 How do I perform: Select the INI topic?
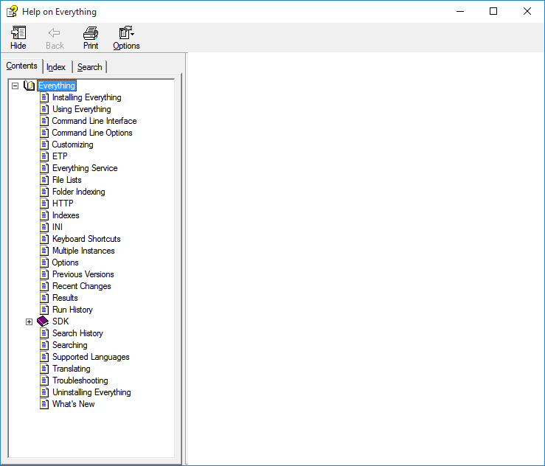pyautogui.click(x=58, y=227)
